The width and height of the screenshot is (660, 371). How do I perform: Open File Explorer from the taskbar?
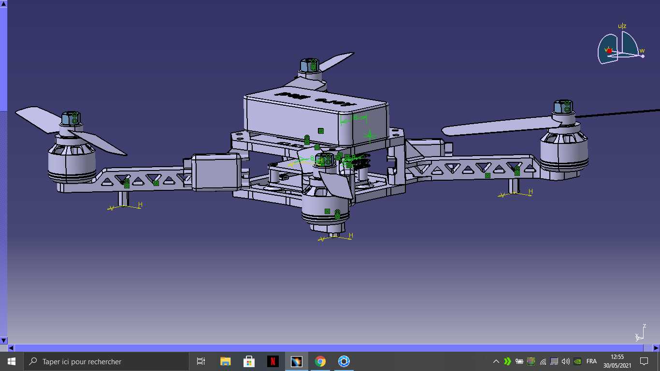click(226, 361)
